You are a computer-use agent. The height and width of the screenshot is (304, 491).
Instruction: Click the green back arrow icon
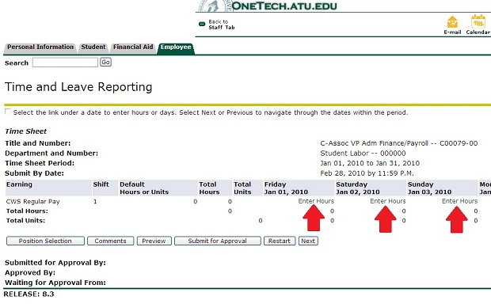(202, 24)
